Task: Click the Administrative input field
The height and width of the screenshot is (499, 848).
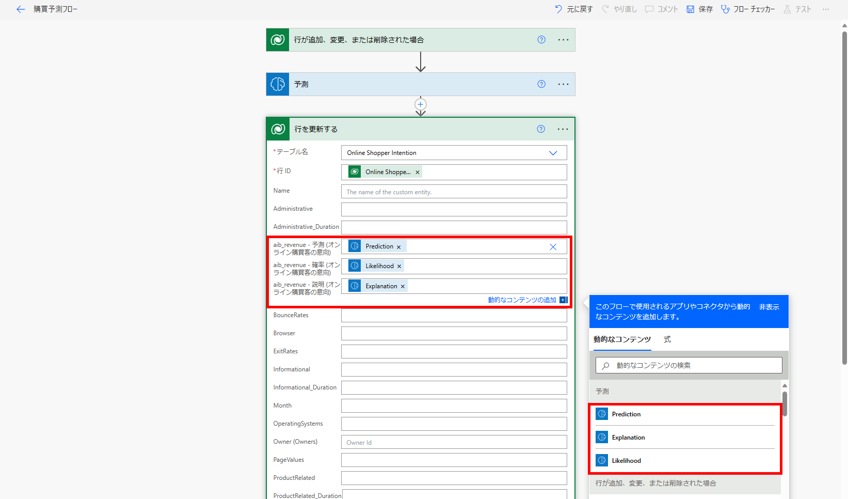Action: [454, 209]
